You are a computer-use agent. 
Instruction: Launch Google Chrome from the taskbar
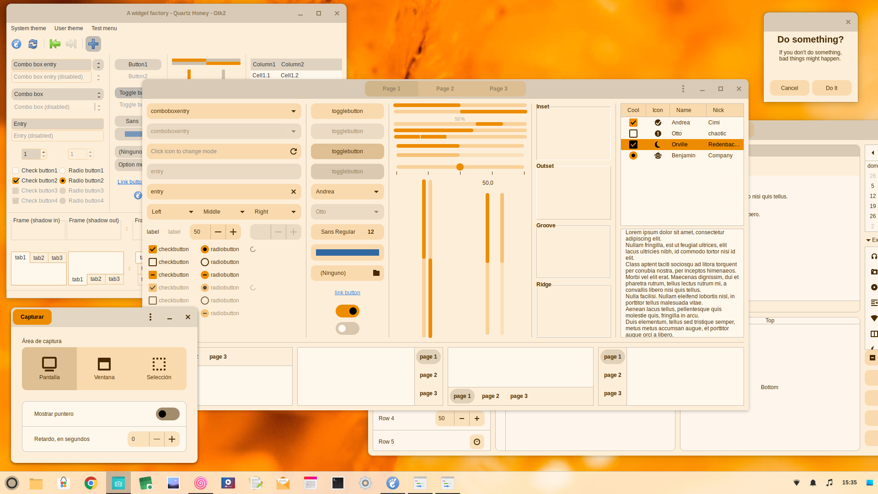(x=91, y=483)
